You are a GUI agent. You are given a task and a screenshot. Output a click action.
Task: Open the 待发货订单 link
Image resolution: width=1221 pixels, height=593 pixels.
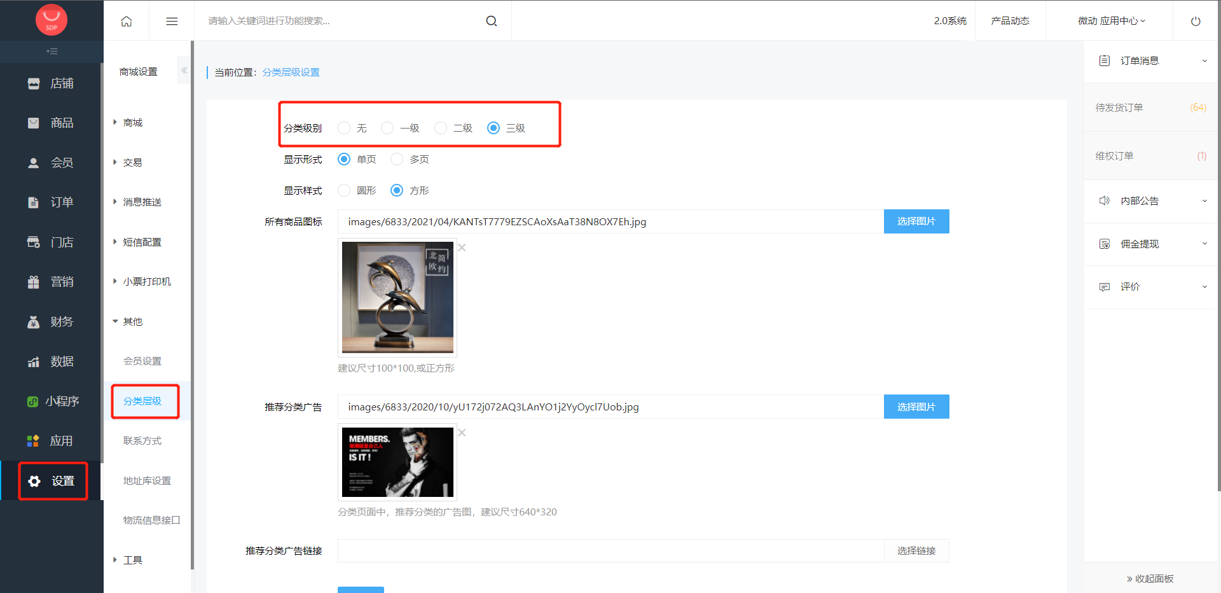coord(1119,108)
